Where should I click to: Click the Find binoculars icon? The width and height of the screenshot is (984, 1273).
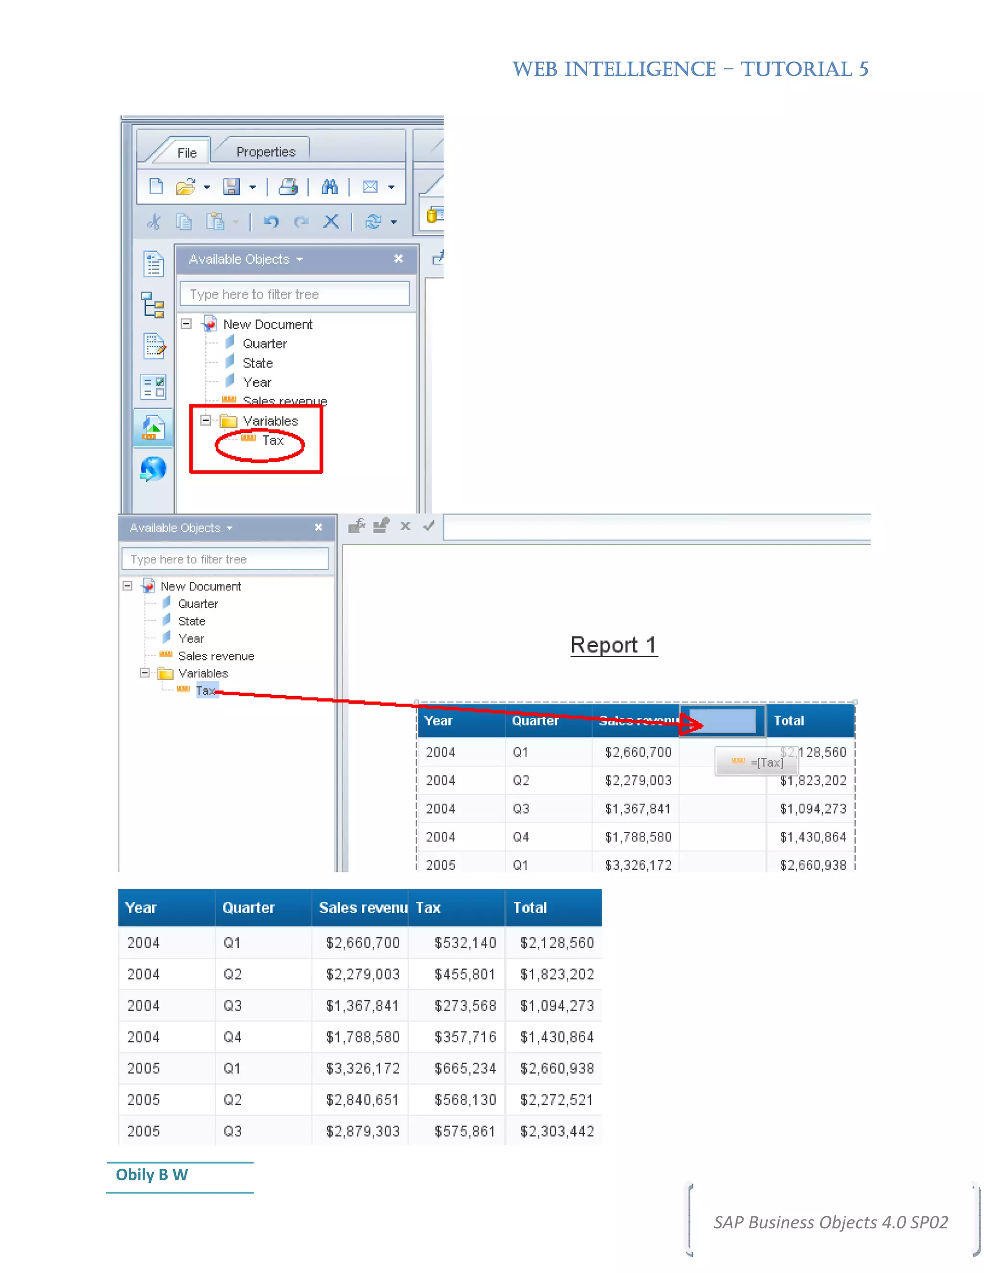[329, 187]
